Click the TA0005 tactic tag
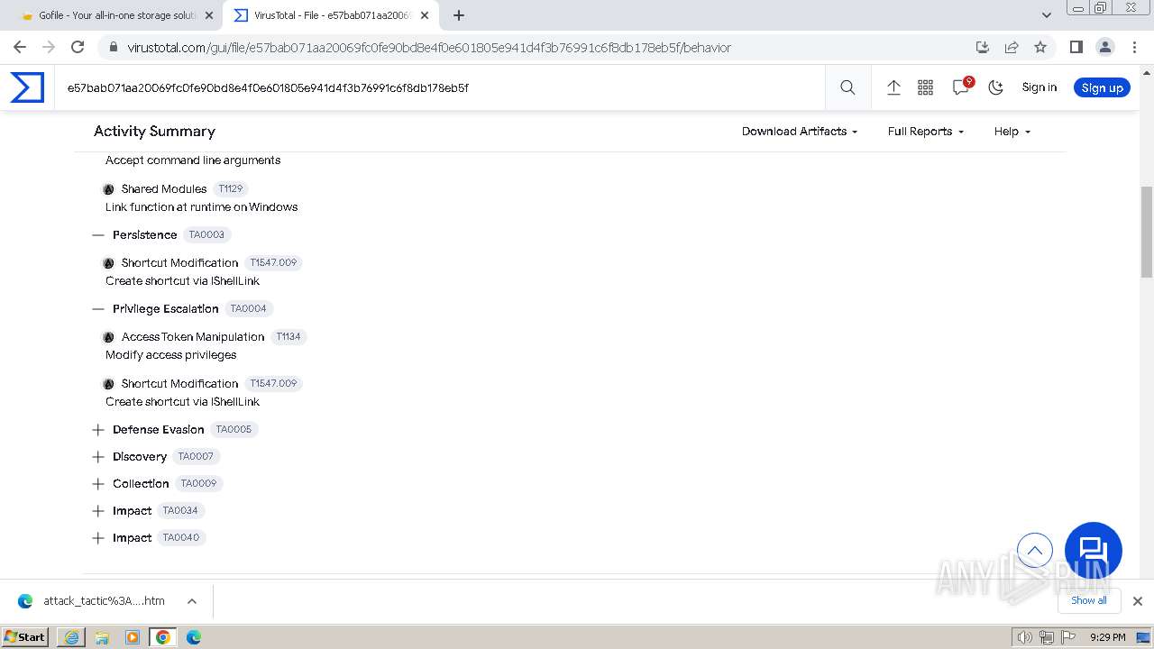 234,429
